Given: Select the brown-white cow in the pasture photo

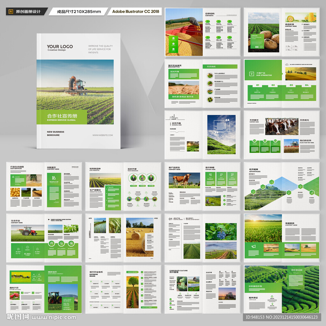Looking at the screenshot, I should 184,180.
